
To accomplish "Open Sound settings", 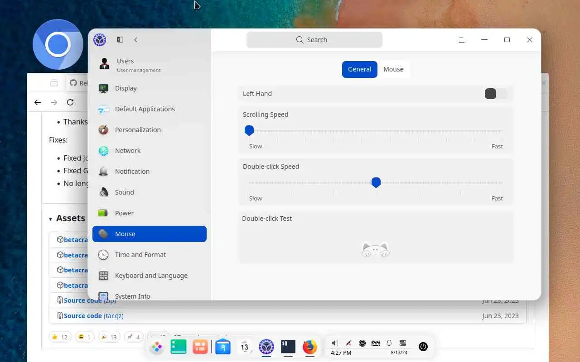I will (149, 192).
